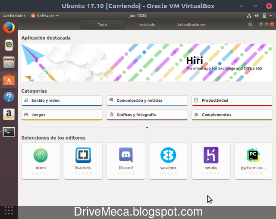Open the pycharm-co... app tile

click(x=254, y=161)
